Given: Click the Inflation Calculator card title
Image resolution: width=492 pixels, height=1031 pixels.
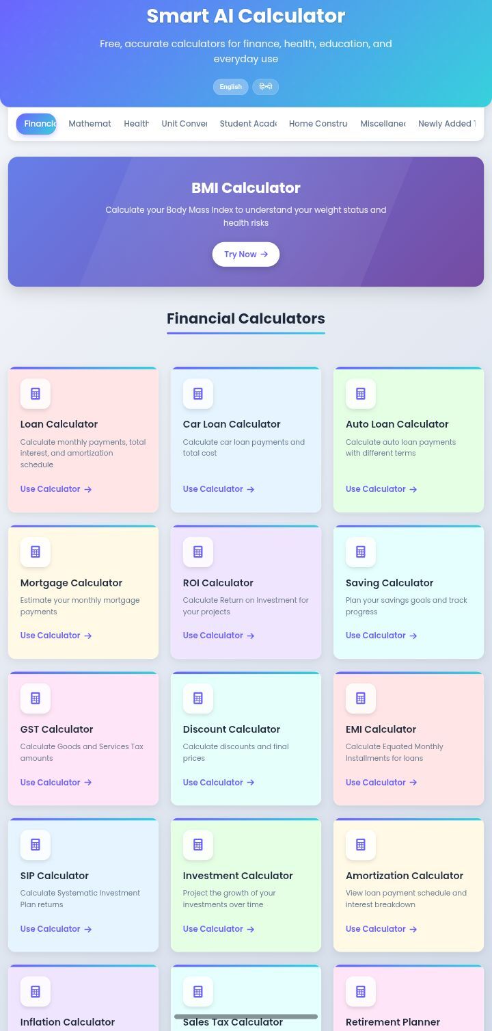Looking at the screenshot, I should 68,1021.
